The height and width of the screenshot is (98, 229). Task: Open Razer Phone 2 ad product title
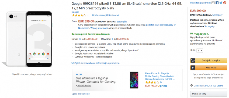[x=160, y=76]
